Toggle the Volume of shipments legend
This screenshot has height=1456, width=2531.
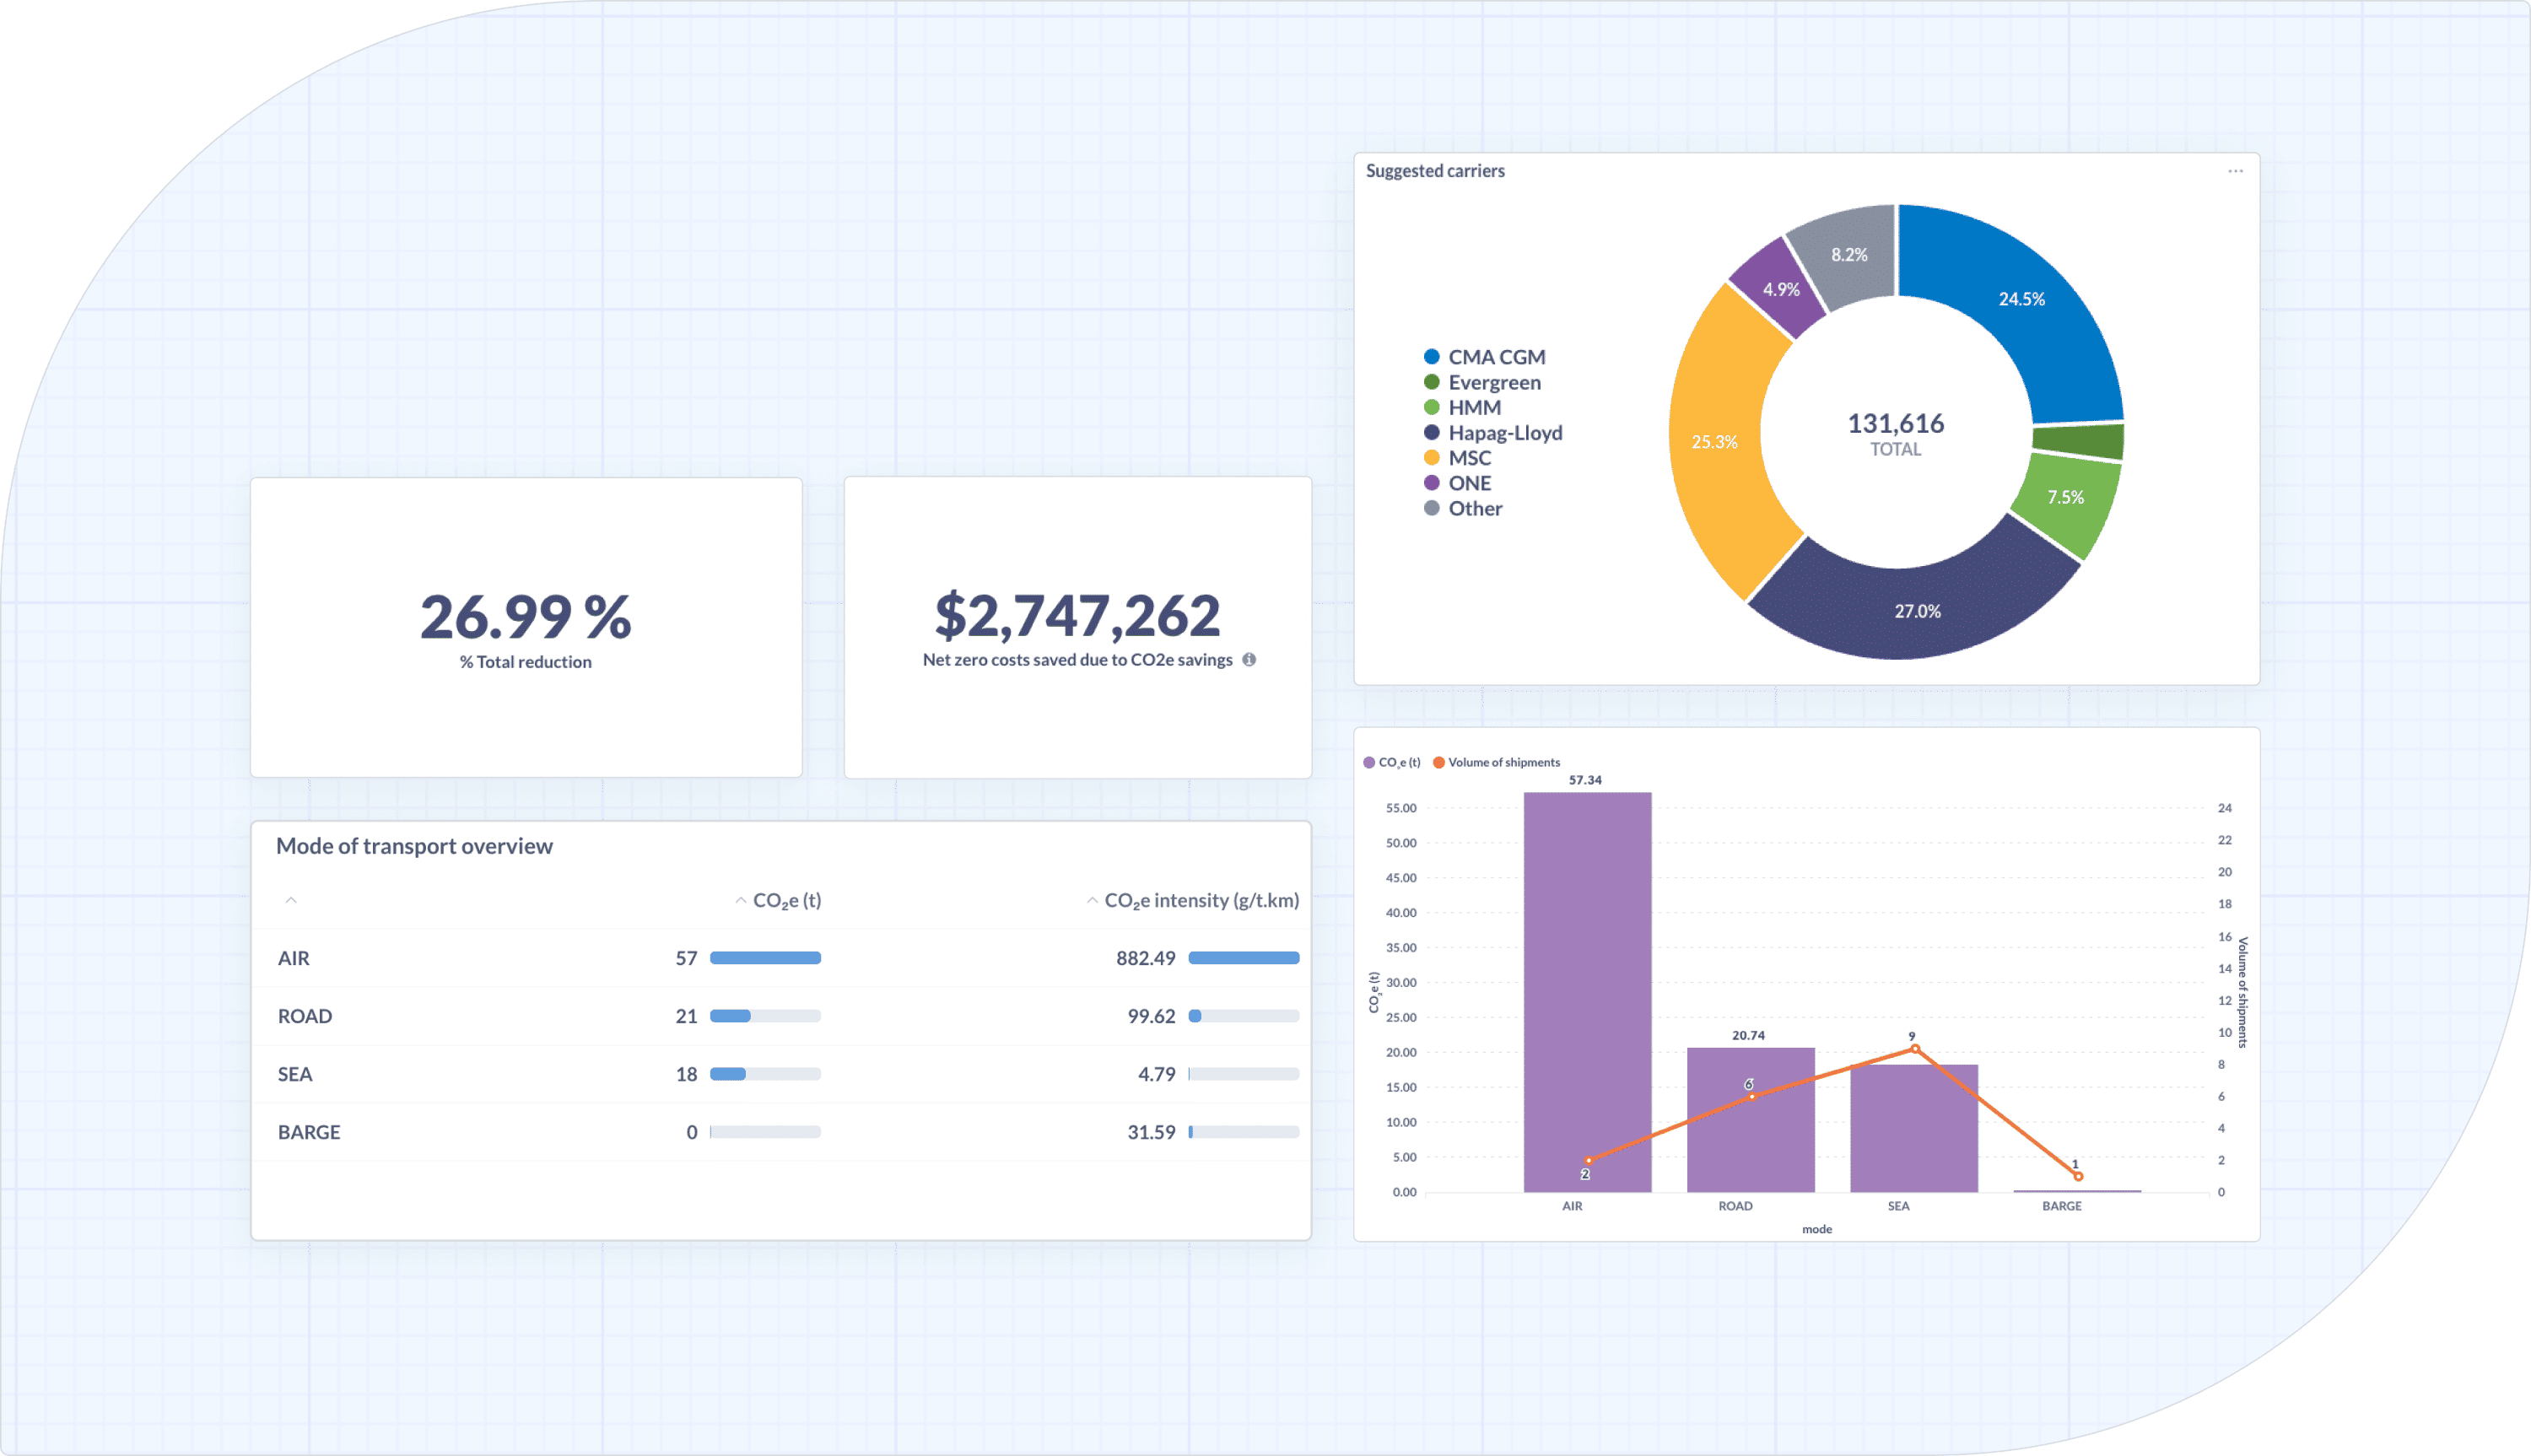tap(1496, 762)
